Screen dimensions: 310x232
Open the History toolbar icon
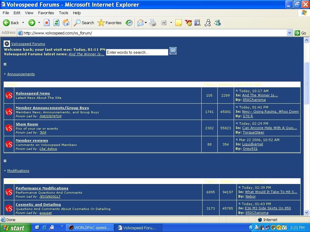coord(129,23)
